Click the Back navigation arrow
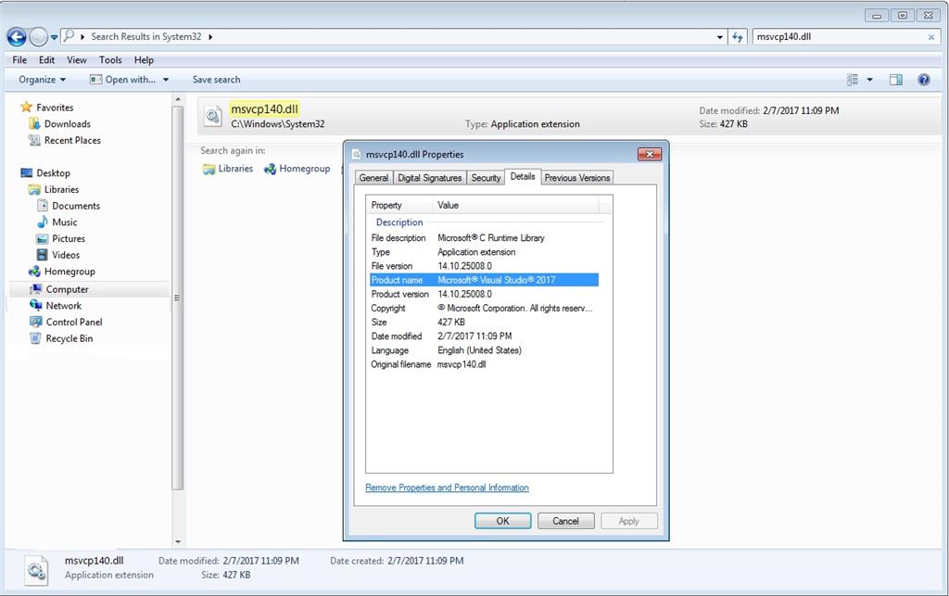This screenshot has height=596, width=949. [x=17, y=37]
